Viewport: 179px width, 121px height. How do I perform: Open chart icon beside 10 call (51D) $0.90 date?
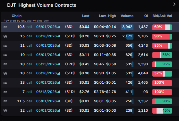tap(59, 73)
